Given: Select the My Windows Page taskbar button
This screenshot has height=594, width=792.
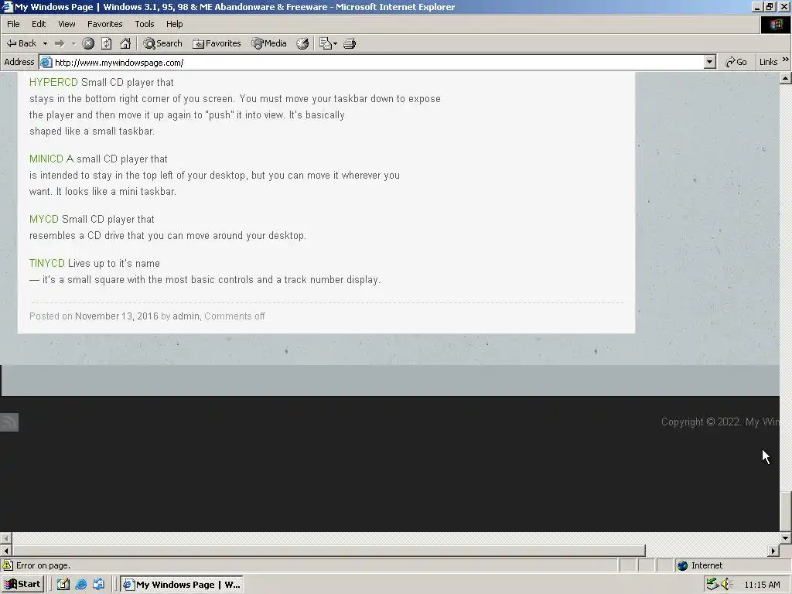Looking at the screenshot, I should pos(182,585).
